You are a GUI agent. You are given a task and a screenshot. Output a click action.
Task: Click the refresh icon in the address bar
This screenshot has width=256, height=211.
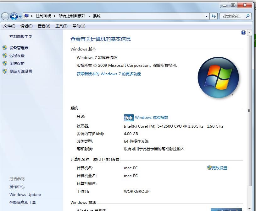(x=214, y=16)
